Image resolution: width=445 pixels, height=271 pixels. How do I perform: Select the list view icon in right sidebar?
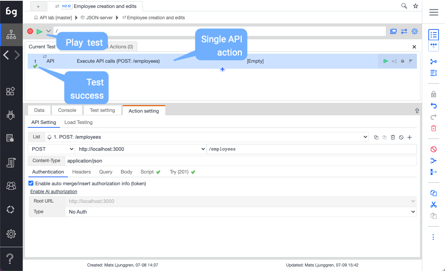point(434,35)
